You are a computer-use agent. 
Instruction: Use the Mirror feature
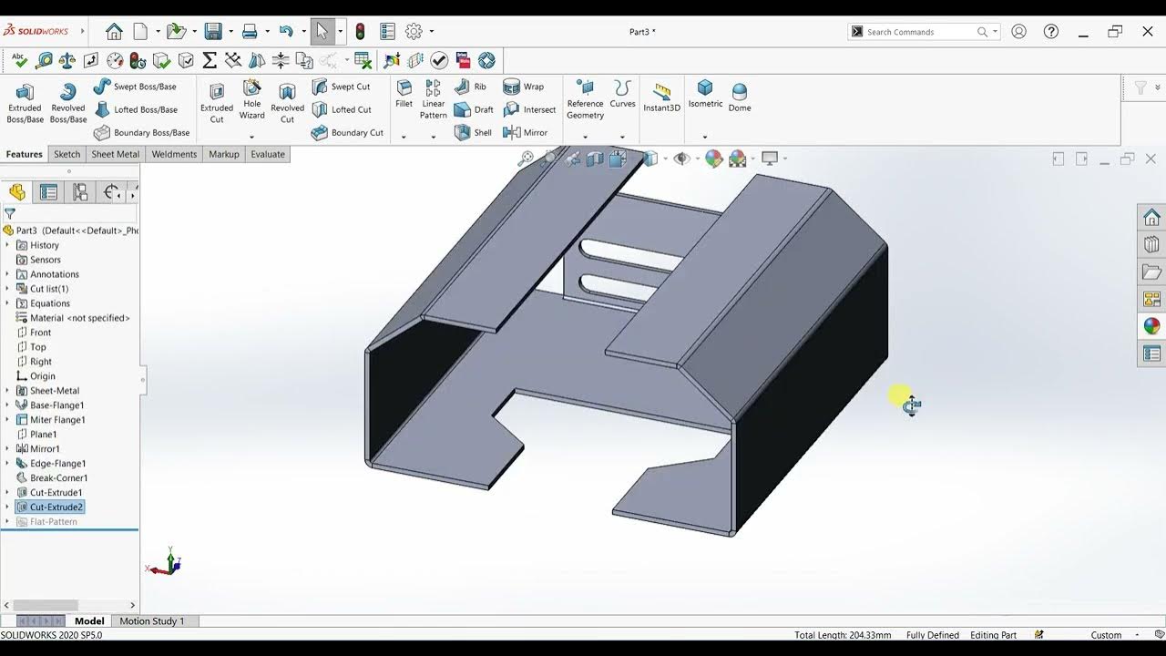click(526, 132)
